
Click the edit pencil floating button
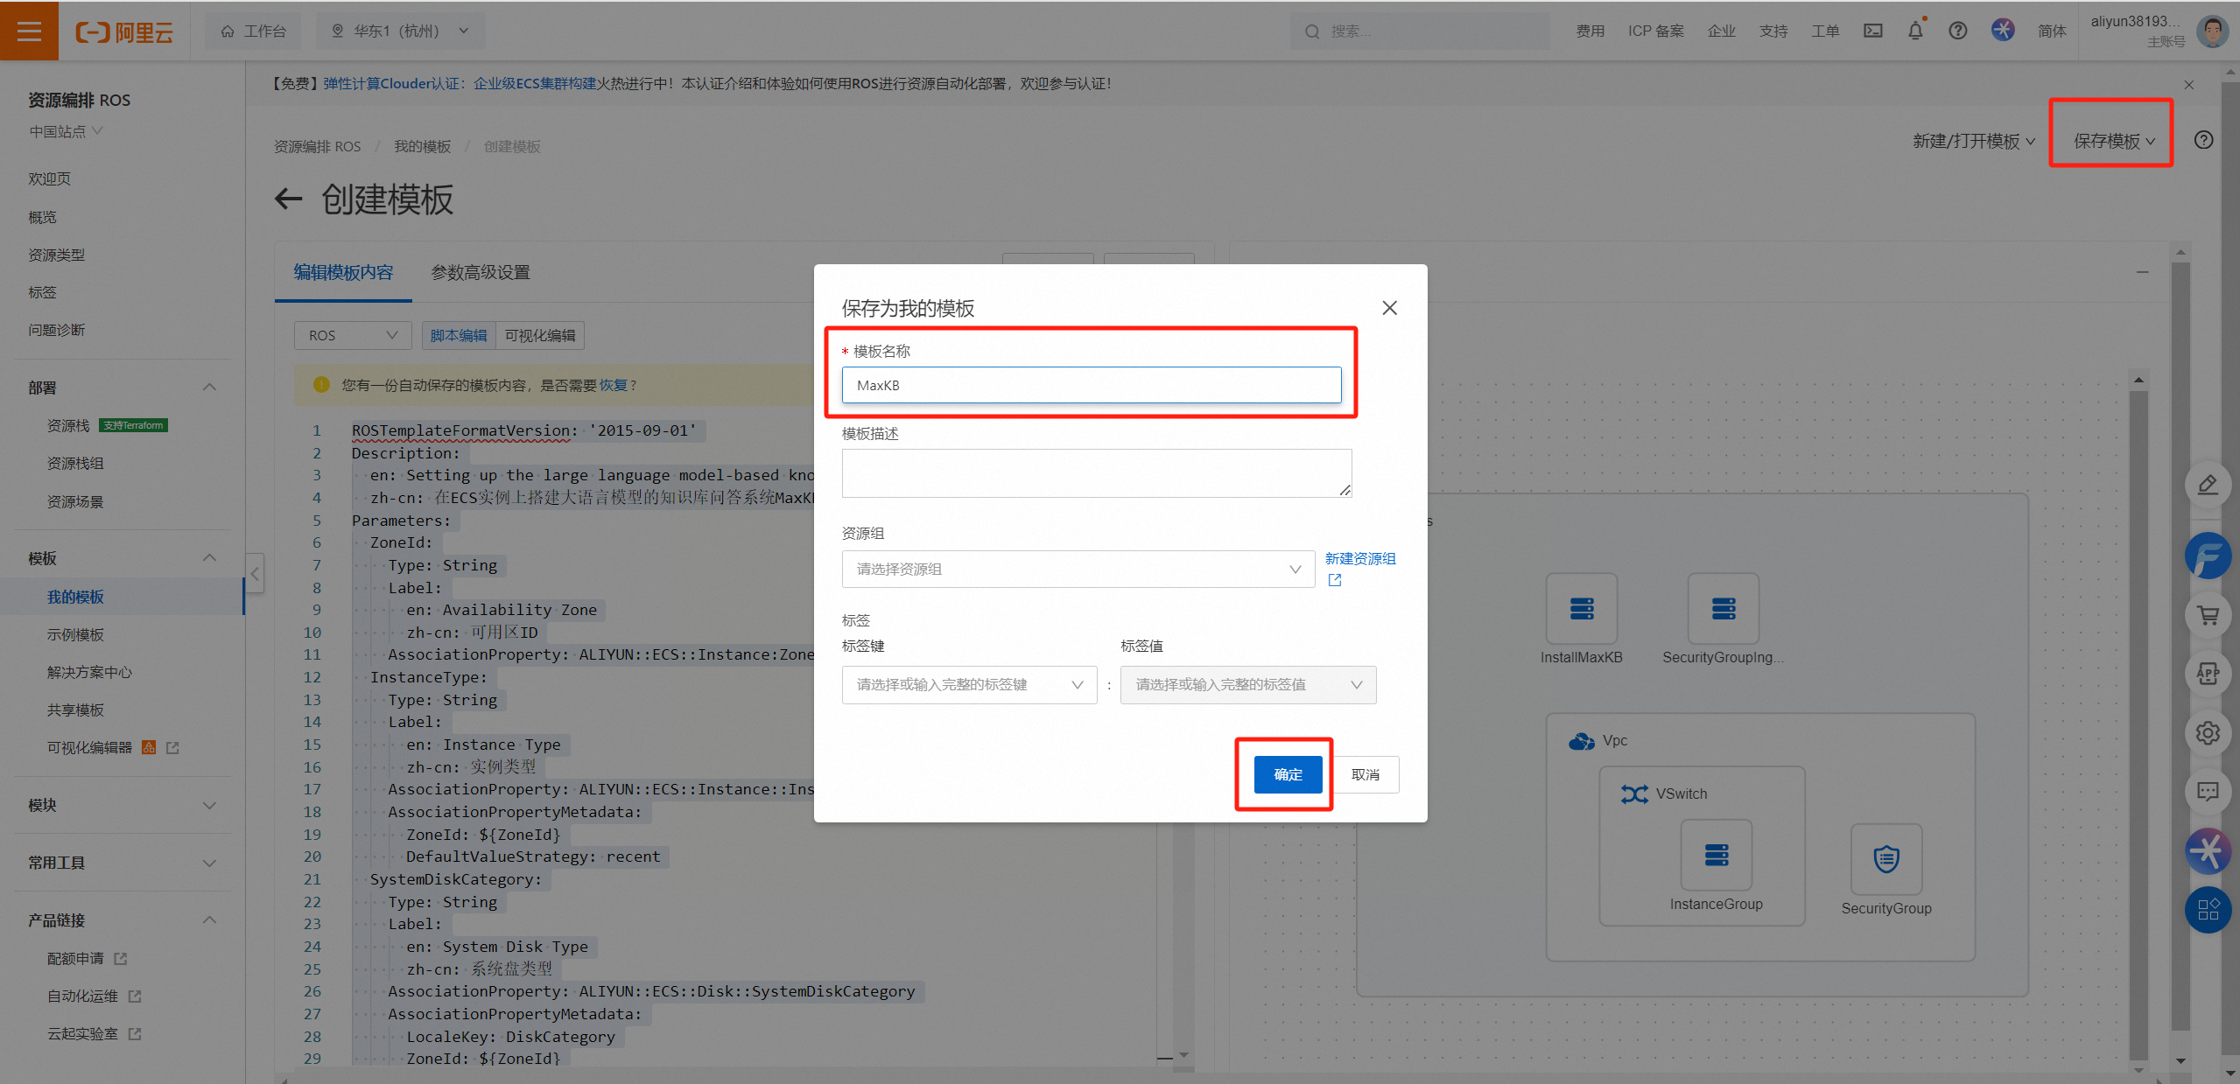[2207, 485]
